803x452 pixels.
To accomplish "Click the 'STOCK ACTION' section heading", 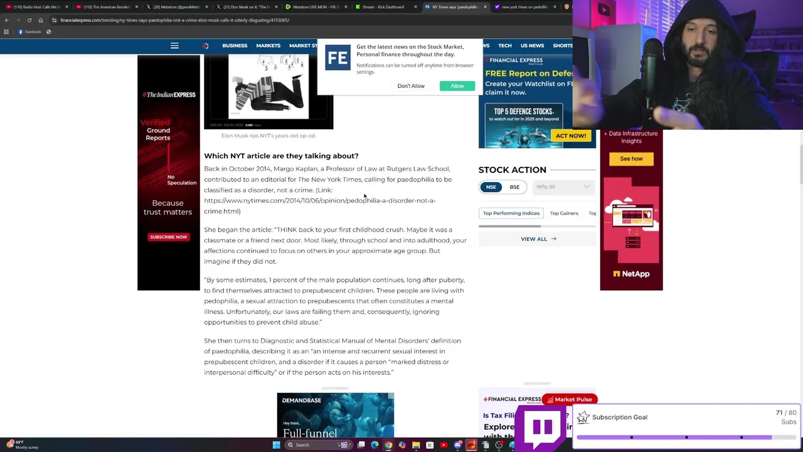I will (x=512, y=169).
